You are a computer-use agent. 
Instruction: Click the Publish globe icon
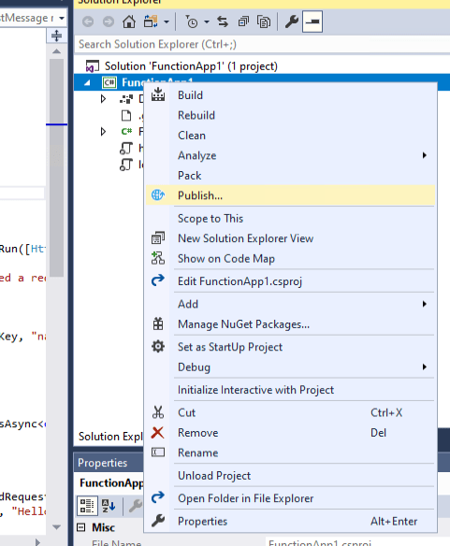click(x=158, y=195)
